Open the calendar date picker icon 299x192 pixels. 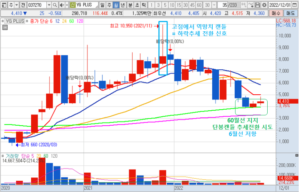coord(295,5)
